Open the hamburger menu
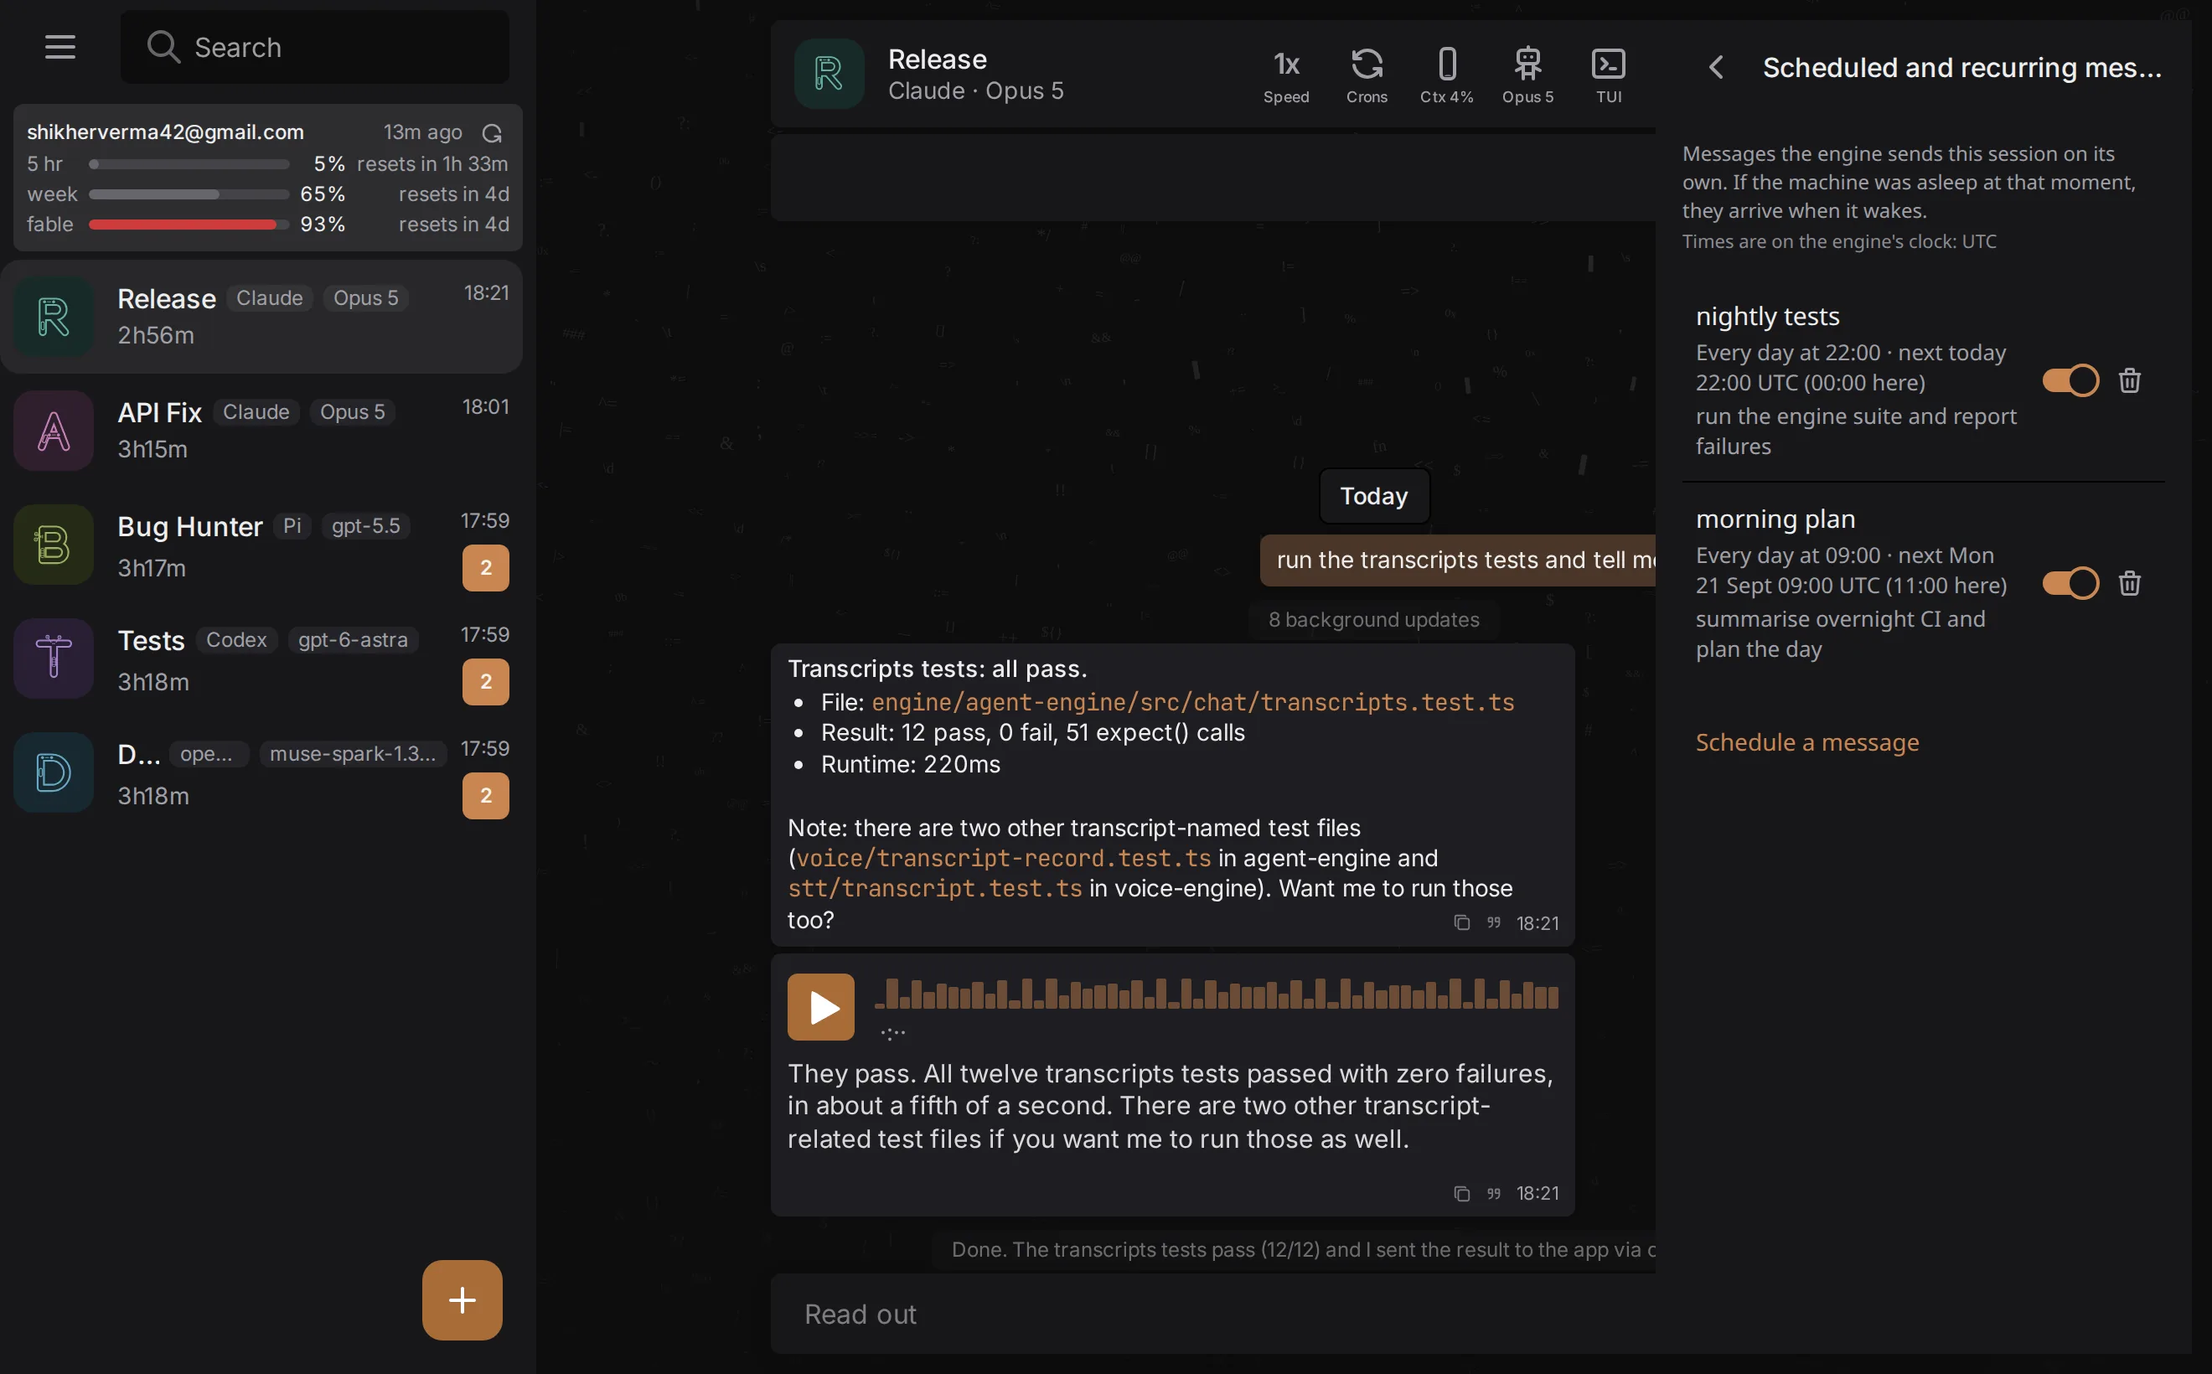The image size is (2212, 1374). (60, 46)
